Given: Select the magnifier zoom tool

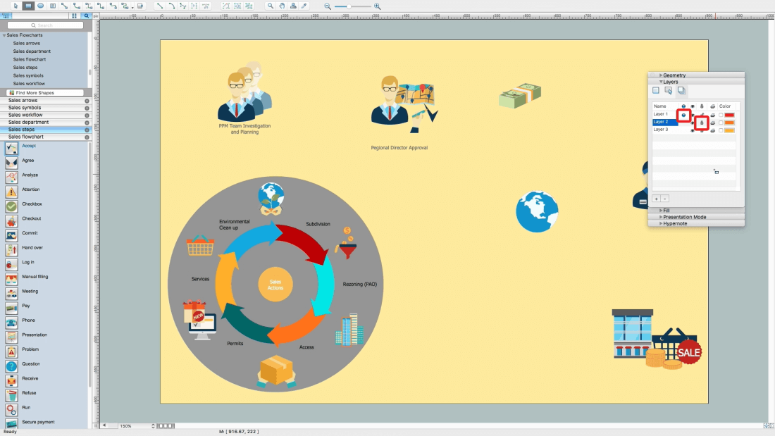Looking at the screenshot, I should coord(271,6).
